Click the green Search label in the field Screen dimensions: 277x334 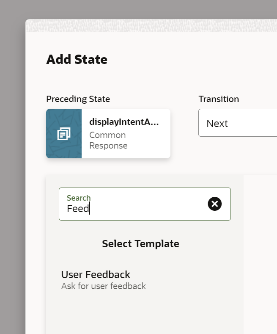[79, 198]
